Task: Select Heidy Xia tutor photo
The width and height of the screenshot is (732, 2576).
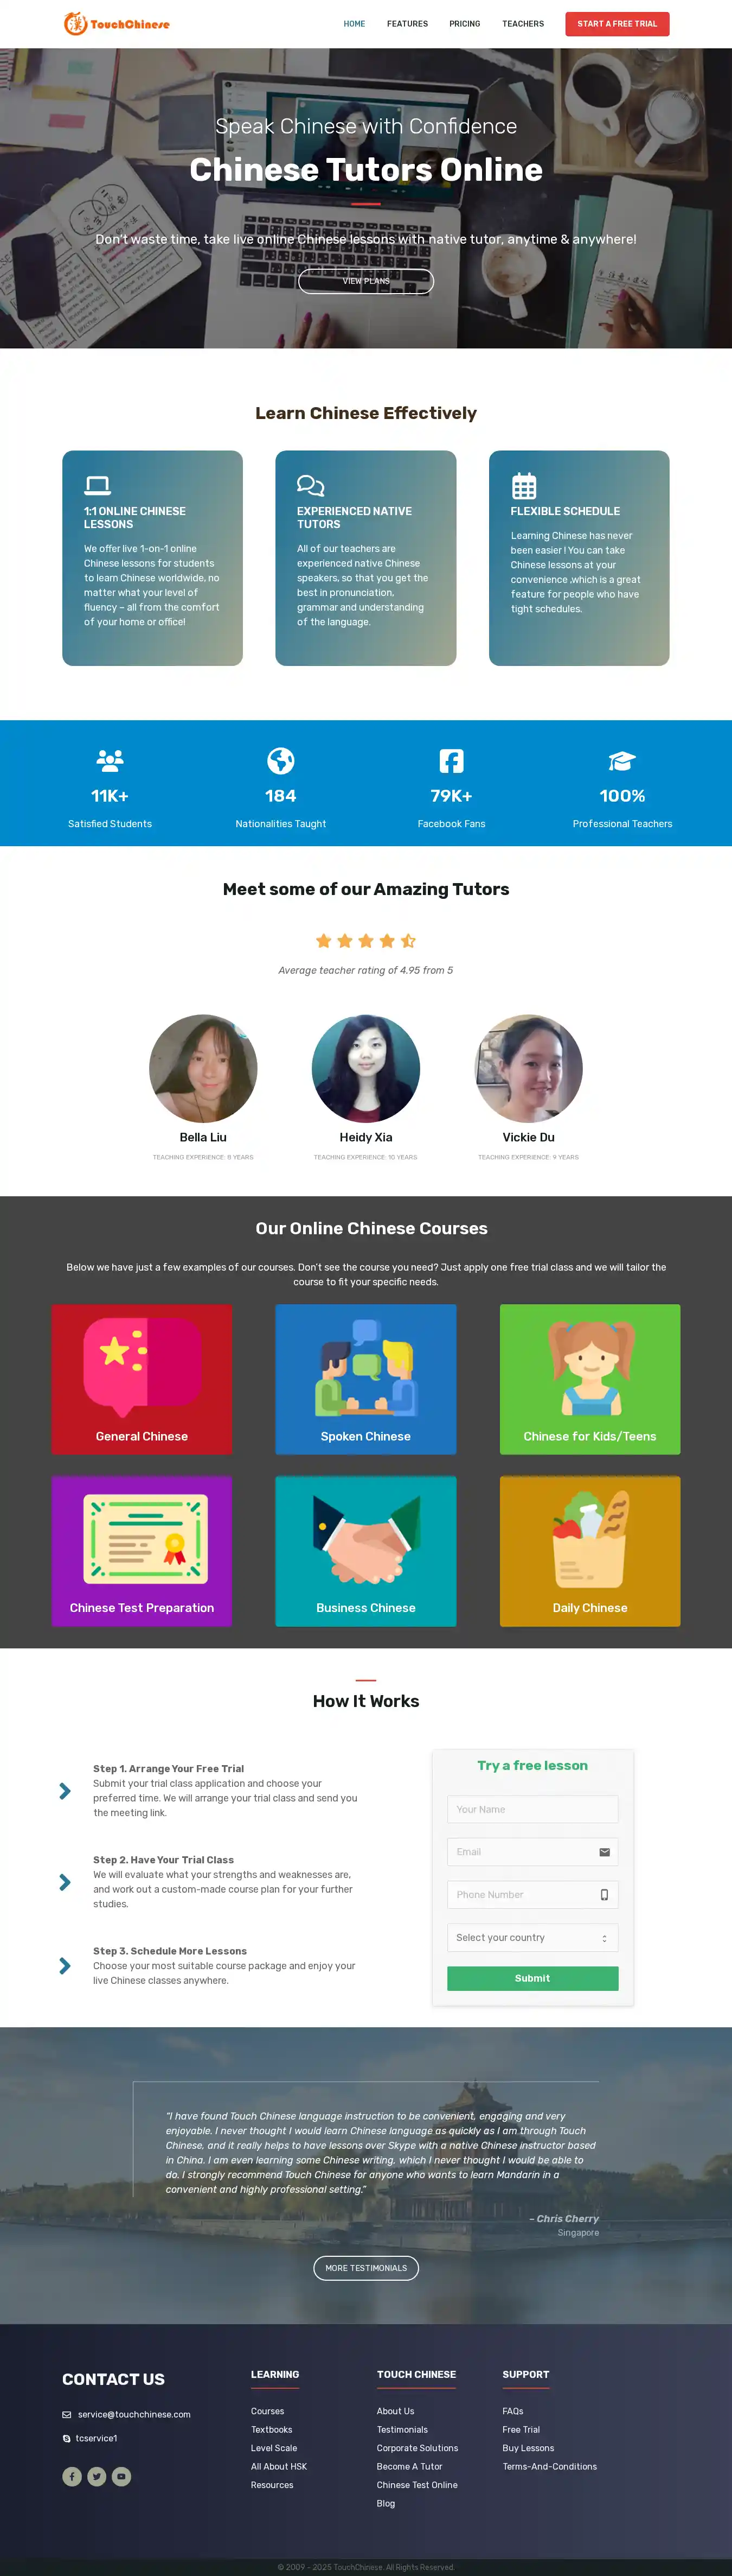Action: [365, 1069]
